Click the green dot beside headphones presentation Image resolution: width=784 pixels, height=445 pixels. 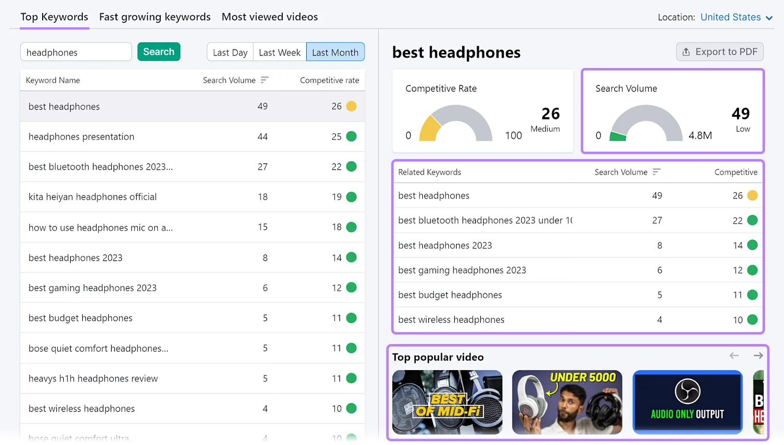click(351, 137)
